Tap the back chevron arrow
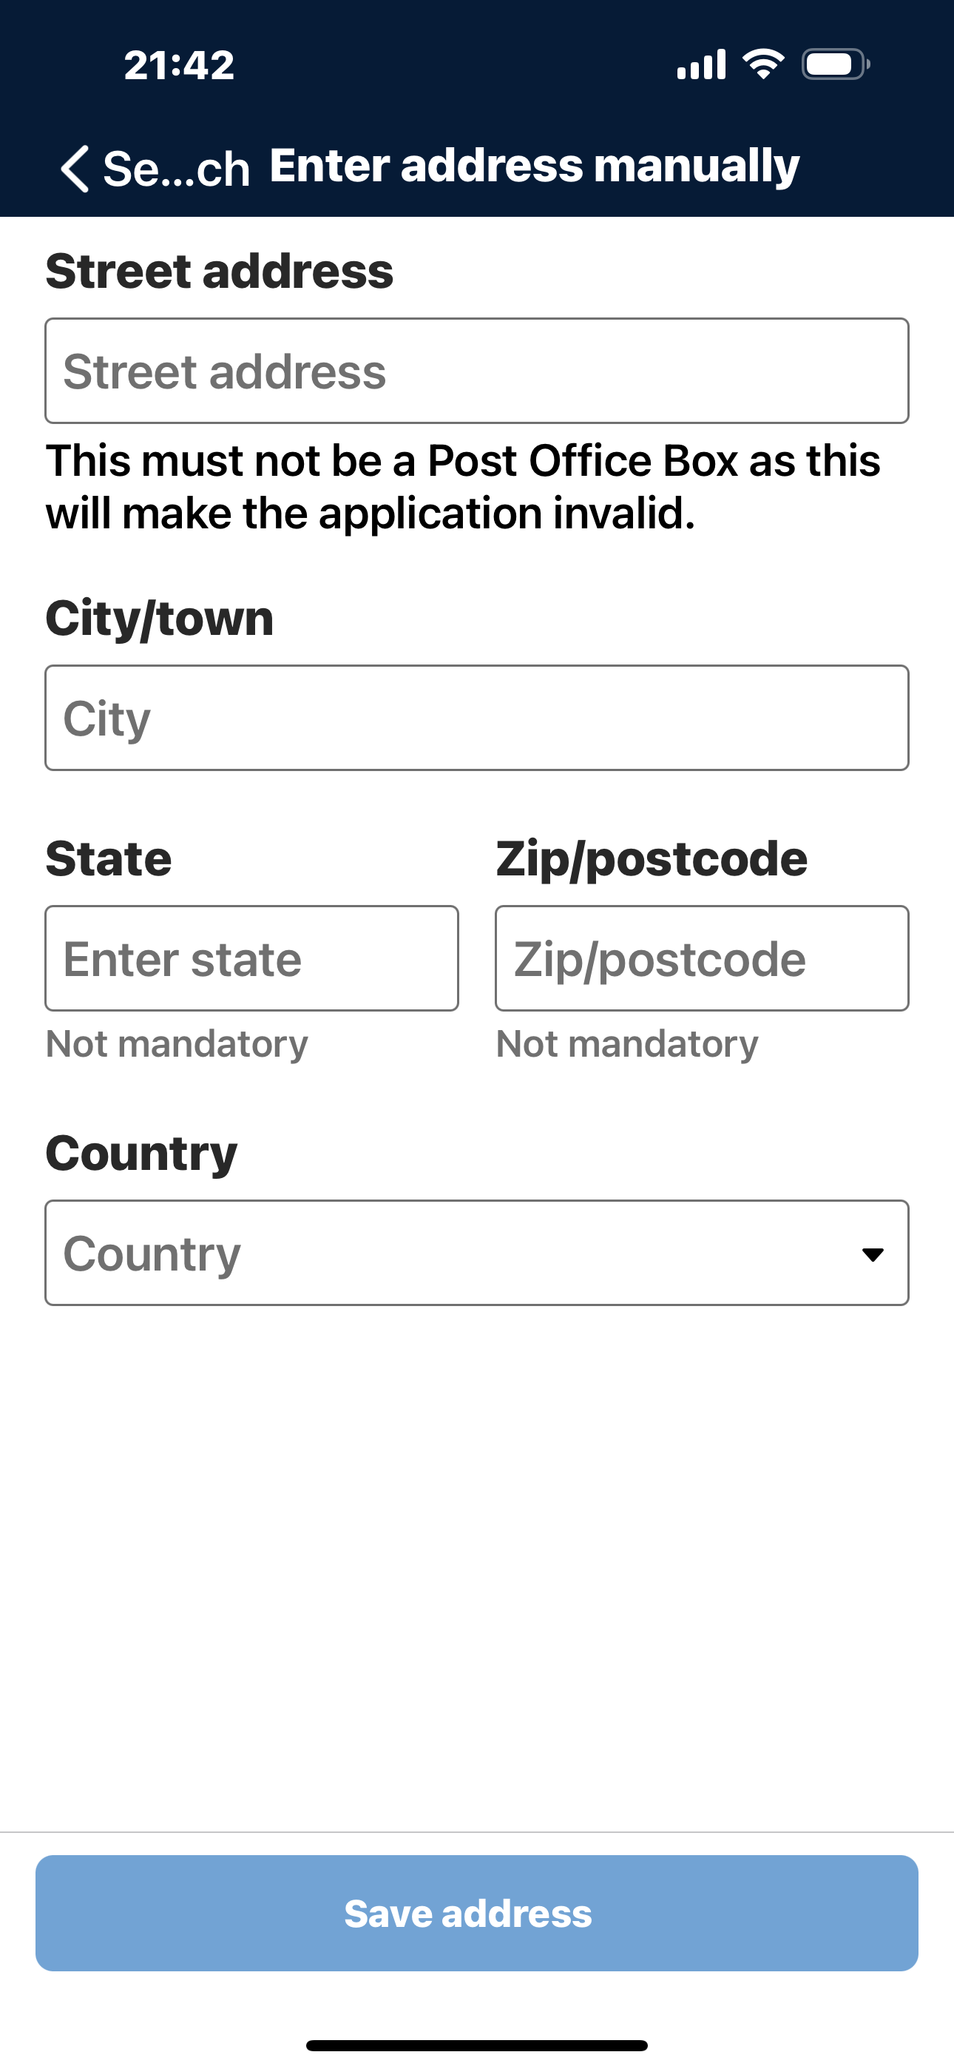The width and height of the screenshot is (954, 2069). coord(75,169)
